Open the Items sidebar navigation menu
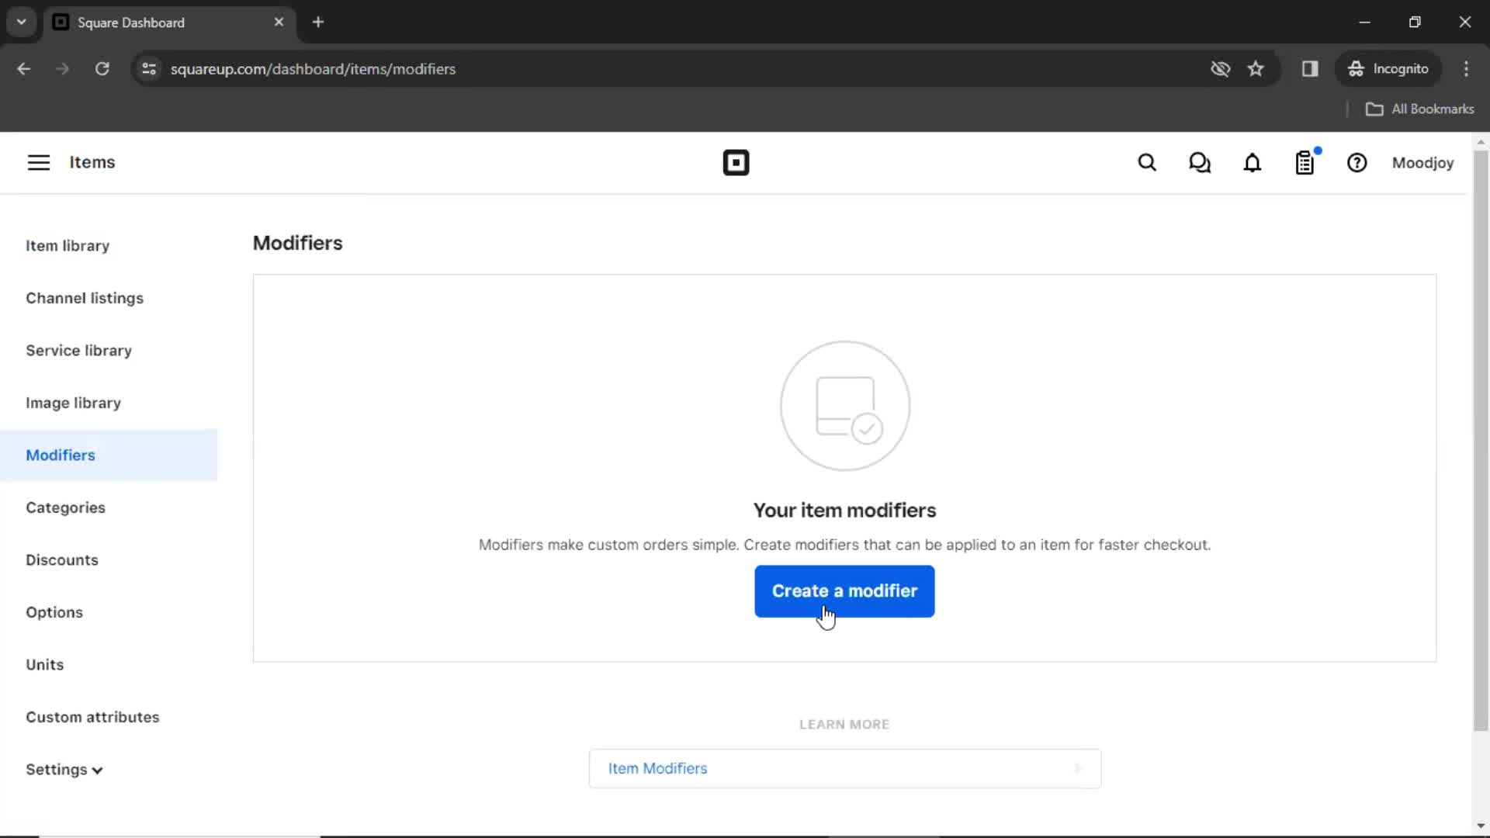The image size is (1490, 838). (x=38, y=163)
